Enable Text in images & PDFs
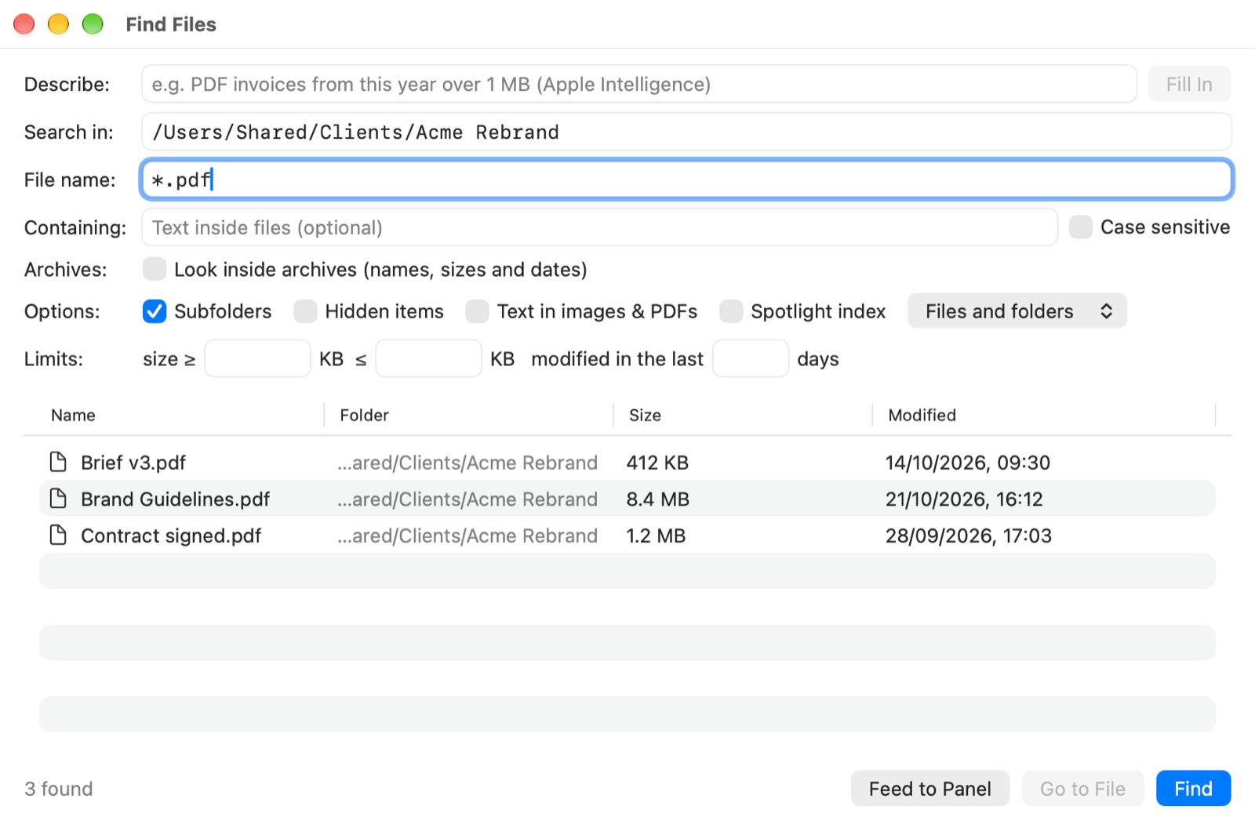1255x824 pixels. (477, 311)
